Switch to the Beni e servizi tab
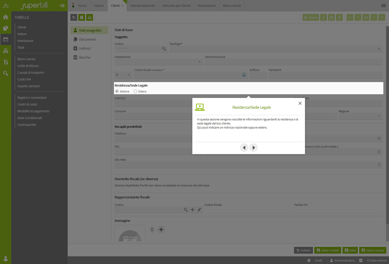 (232, 5)
